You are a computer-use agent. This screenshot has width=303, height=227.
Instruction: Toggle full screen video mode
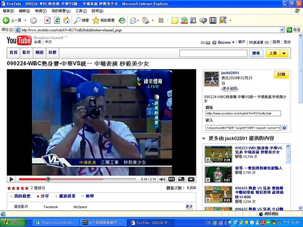click(x=191, y=179)
